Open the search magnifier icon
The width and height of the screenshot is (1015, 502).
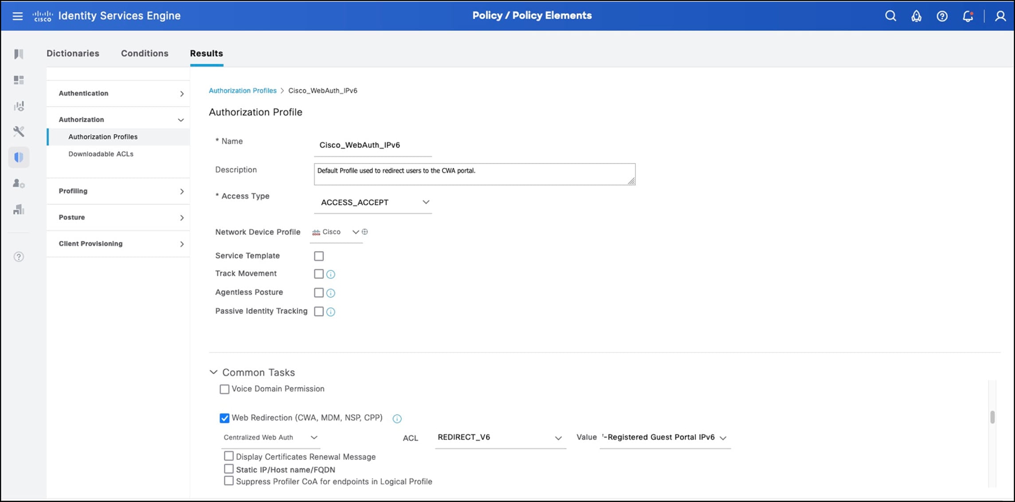tap(890, 16)
